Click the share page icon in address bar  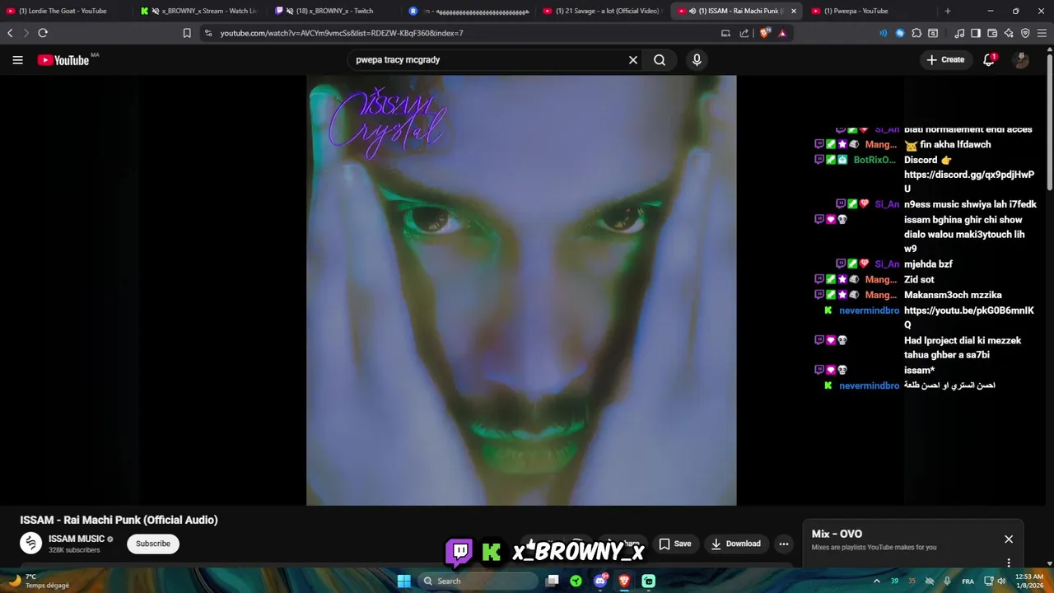click(744, 33)
